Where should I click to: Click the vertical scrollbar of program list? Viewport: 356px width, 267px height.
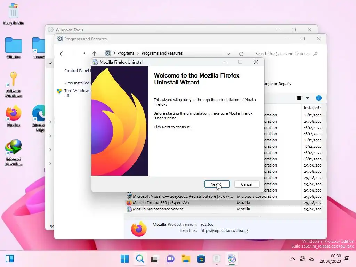coord(324,161)
